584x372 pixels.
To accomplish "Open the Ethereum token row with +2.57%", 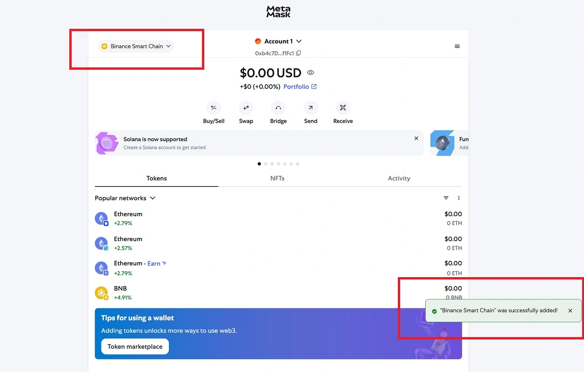I will [278, 243].
